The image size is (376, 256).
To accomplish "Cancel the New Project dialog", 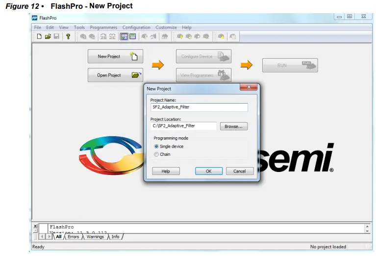I will (x=240, y=171).
